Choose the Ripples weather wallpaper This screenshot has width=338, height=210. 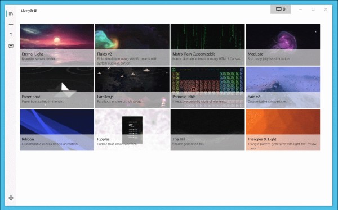tap(132, 130)
